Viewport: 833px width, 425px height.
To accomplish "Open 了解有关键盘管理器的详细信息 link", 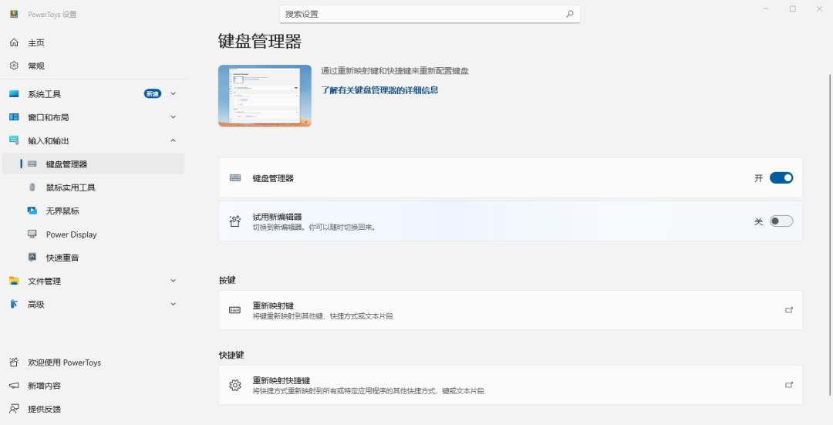I will coord(379,90).
